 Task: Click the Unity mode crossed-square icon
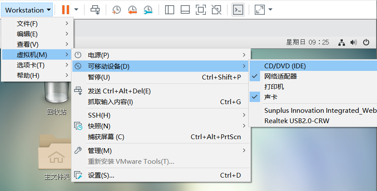216,10
